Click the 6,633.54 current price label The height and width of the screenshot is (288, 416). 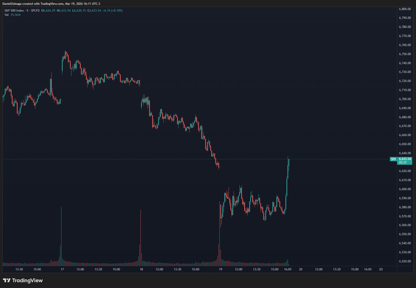tap(405, 159)
